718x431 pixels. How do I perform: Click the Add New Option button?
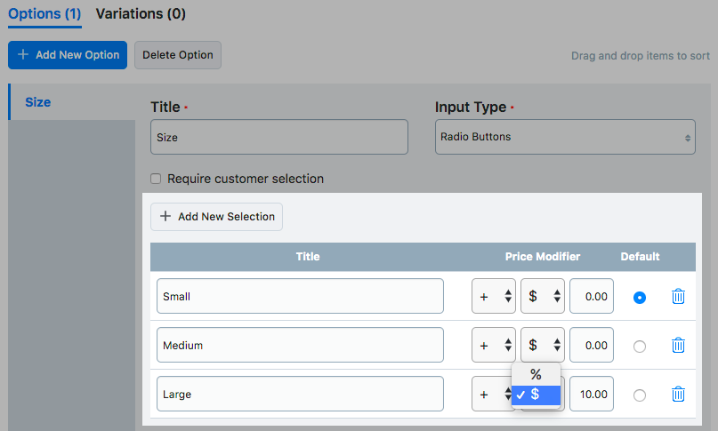pos(68,55)
